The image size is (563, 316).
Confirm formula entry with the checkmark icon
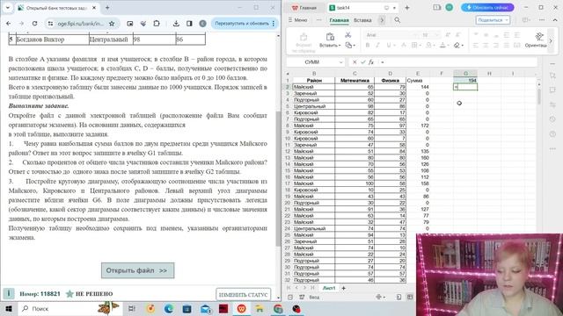(363, 62)
